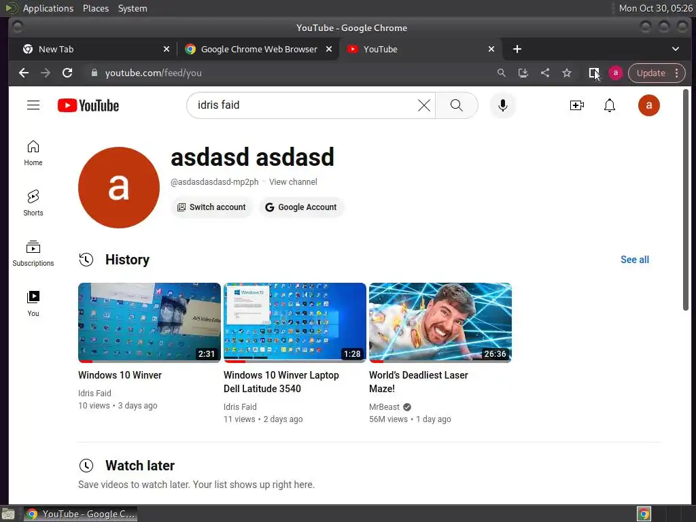Open Subscriptions in the sidebar

tap(33, 254)
